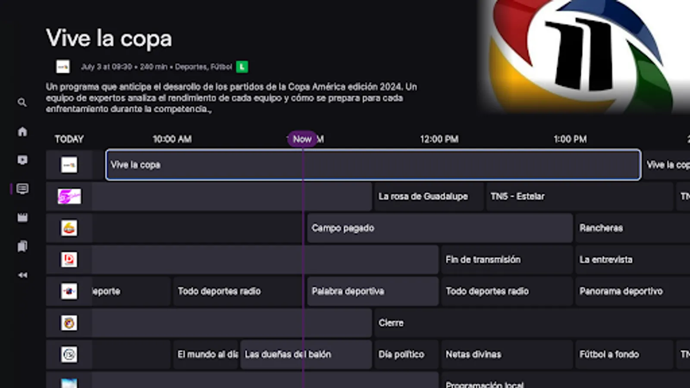Click the Now indicator on the timeline

[302, 139]
